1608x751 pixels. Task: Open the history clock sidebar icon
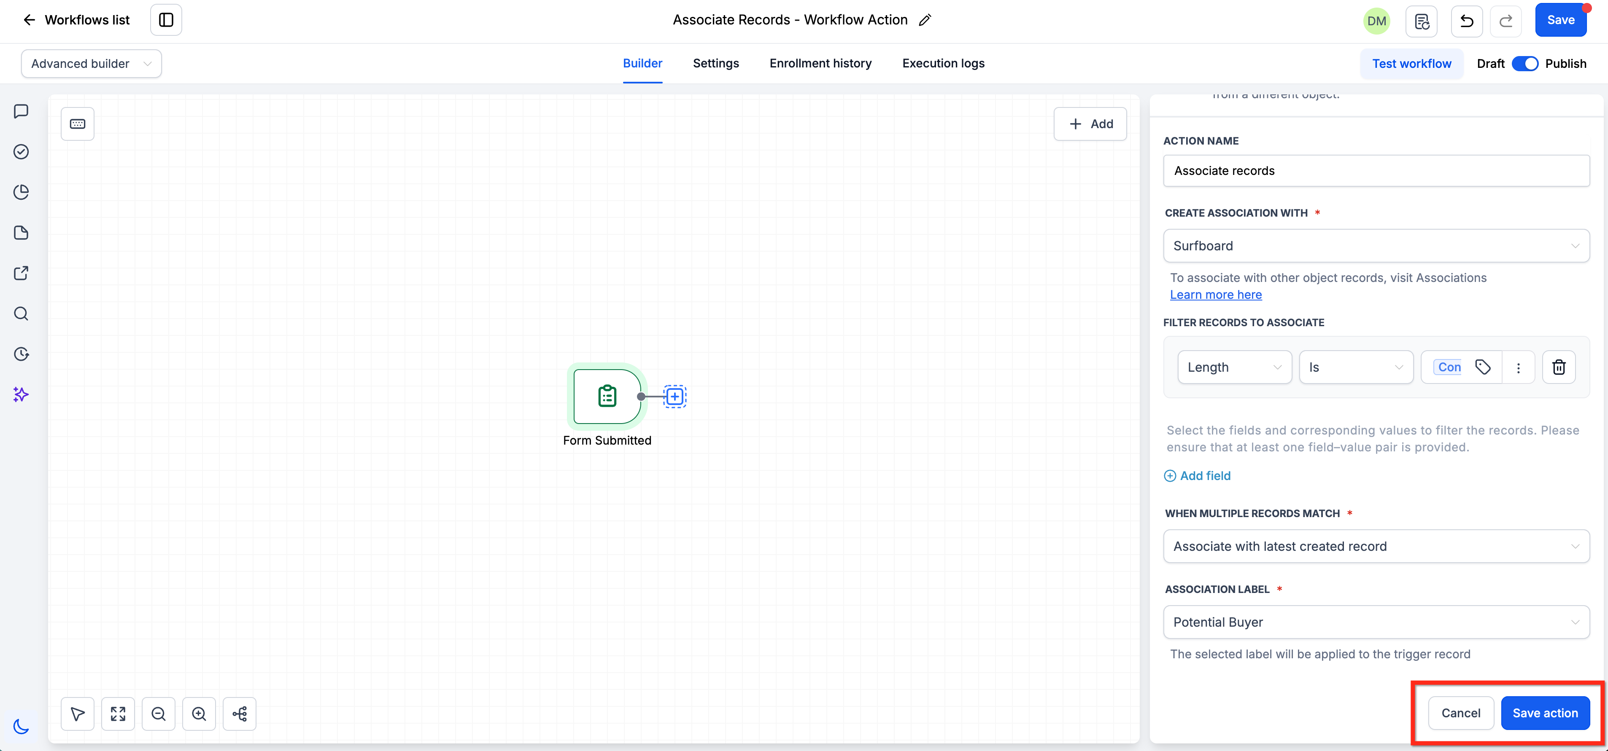point(21,354)
